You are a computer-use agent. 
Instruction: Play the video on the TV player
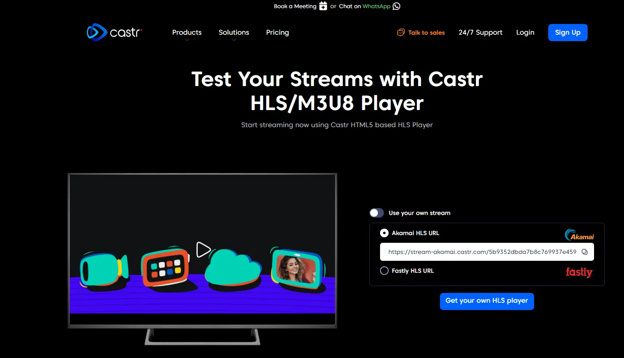click(x=203, y=250)
